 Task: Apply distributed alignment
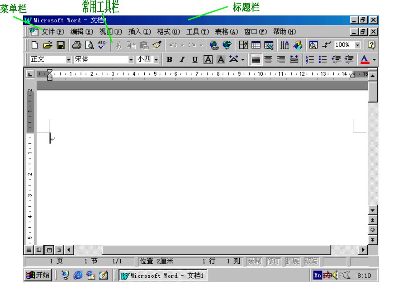point(294,60)
